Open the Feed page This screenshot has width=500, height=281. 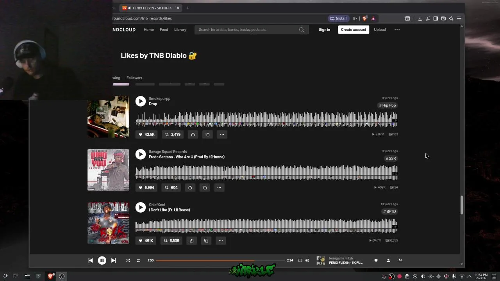tap(164, 30)
